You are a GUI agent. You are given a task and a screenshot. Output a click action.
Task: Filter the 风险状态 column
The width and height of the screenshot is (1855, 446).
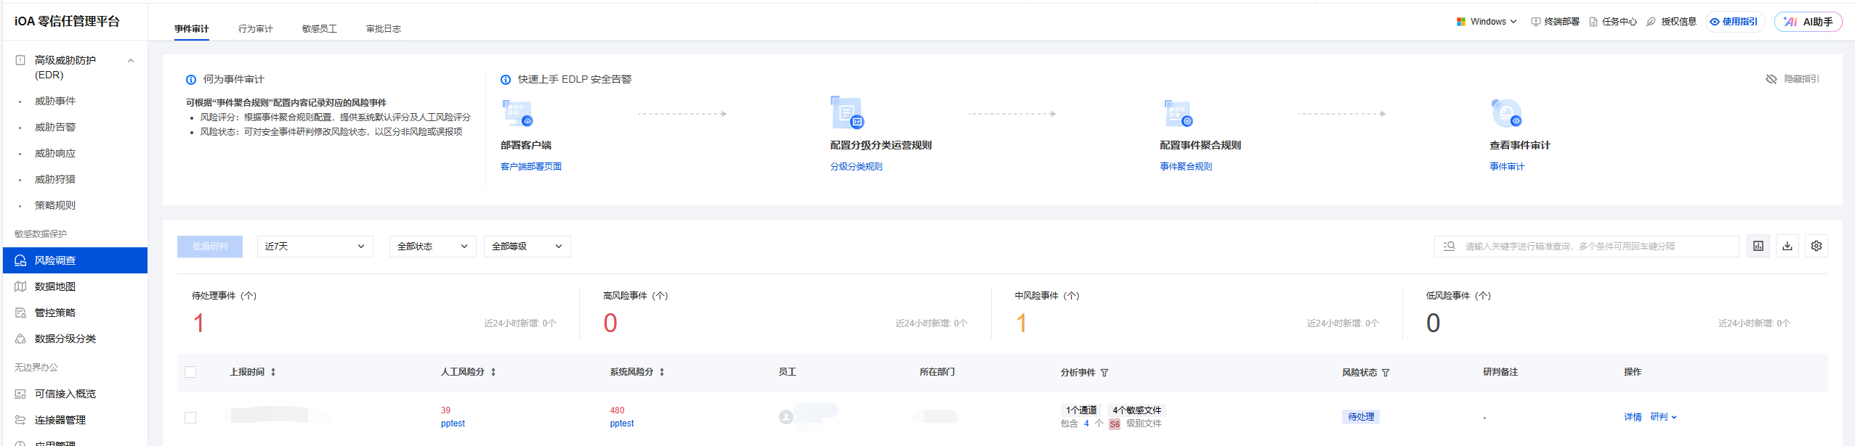click(1386, 373)
